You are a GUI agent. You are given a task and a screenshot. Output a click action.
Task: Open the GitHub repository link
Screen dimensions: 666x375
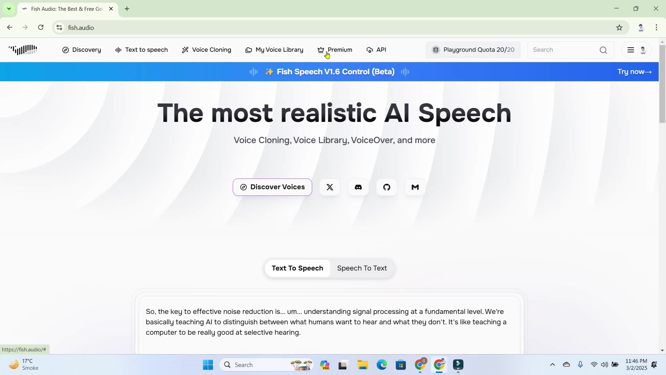[387, 187]
